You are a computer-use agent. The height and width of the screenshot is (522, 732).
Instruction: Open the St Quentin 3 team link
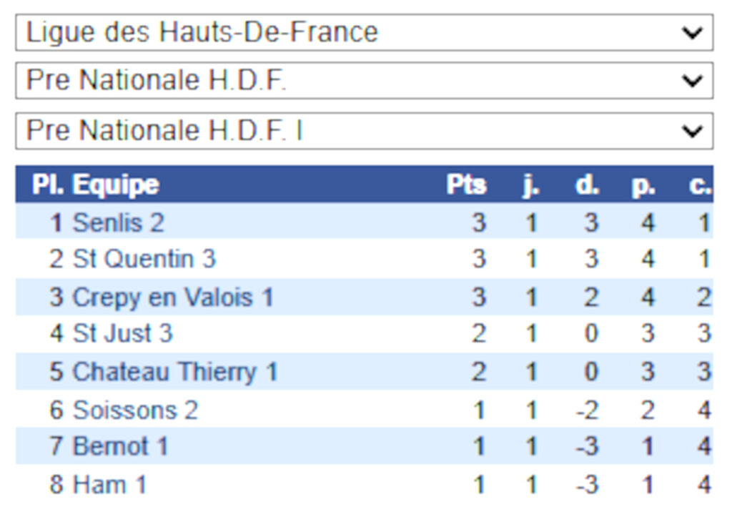pyautogui.click(x=144, y=259)
